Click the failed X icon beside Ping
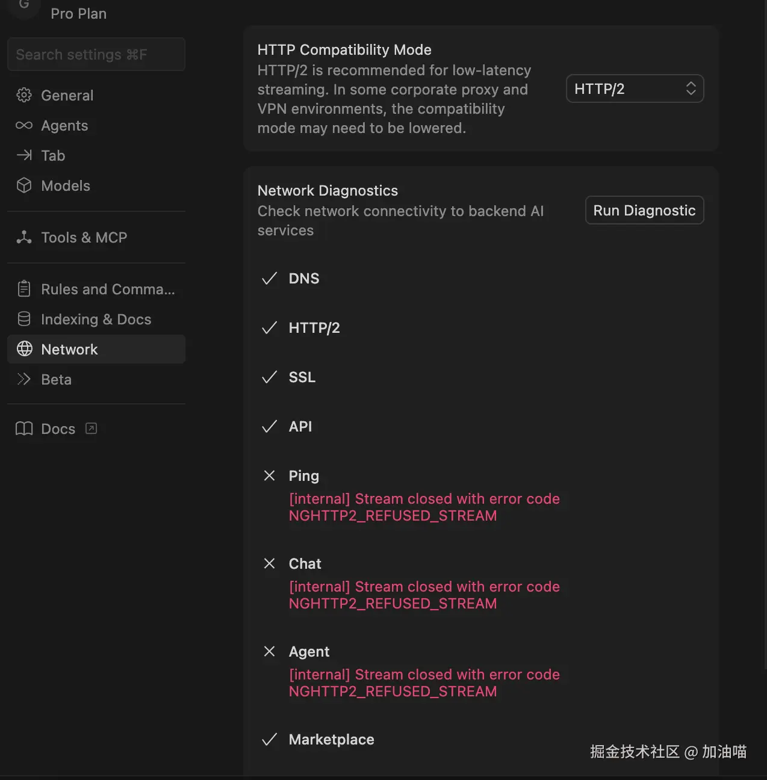The height and width of the screenshot is (780, 767). [269, 475]
